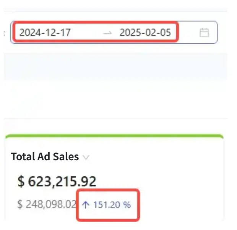Click empty space right of Total Ad Sales chevron
The width and height of the screenshot is (237, 230).
pyautogui.click(x=153, y=157)
